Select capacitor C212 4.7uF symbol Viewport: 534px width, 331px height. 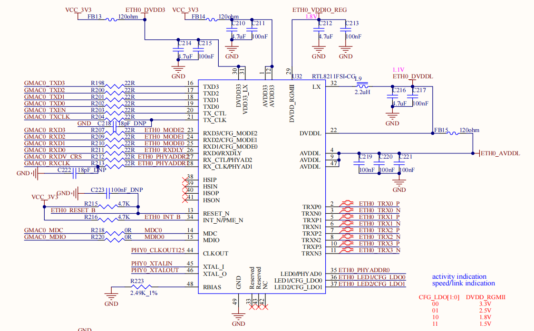pyautogui.click(x=319, y=30)
